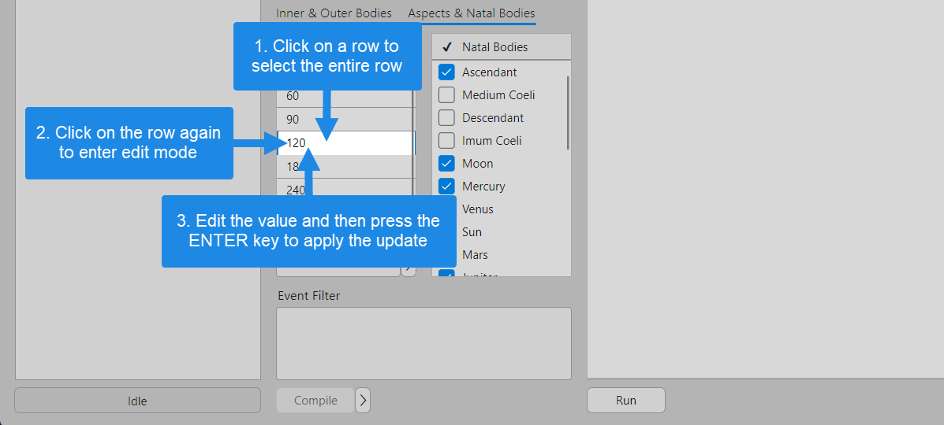Click the chevron next to Compile

[363, 401]
